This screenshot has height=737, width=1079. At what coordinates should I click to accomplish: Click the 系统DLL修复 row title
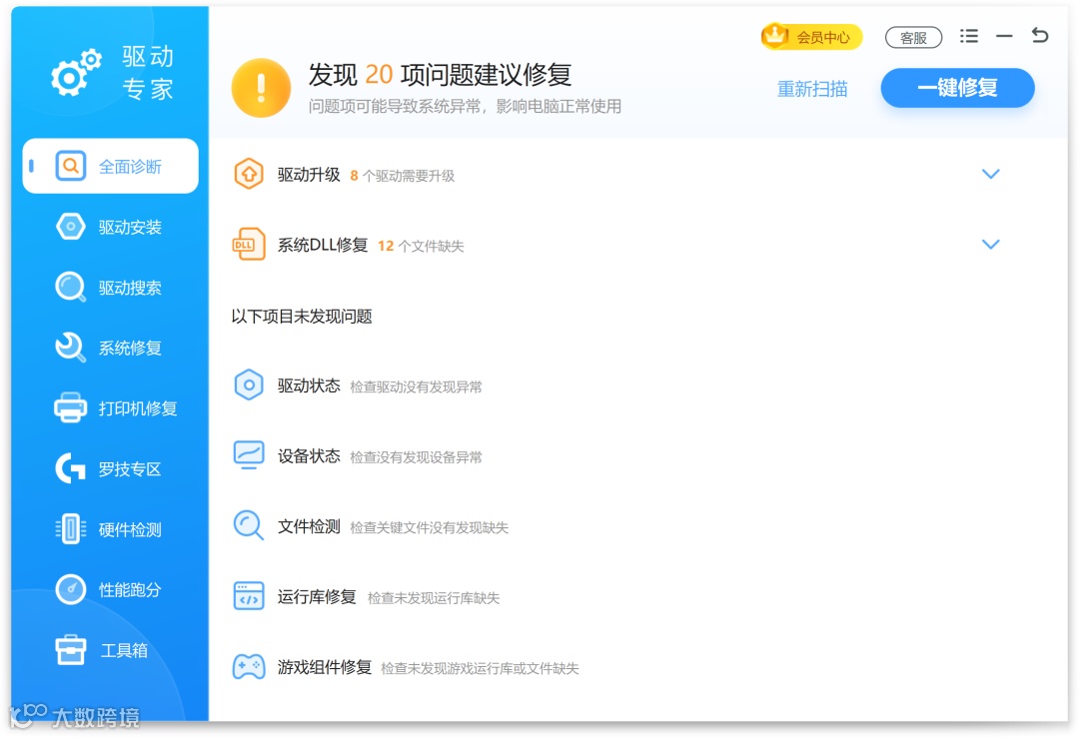pos(323,245)
